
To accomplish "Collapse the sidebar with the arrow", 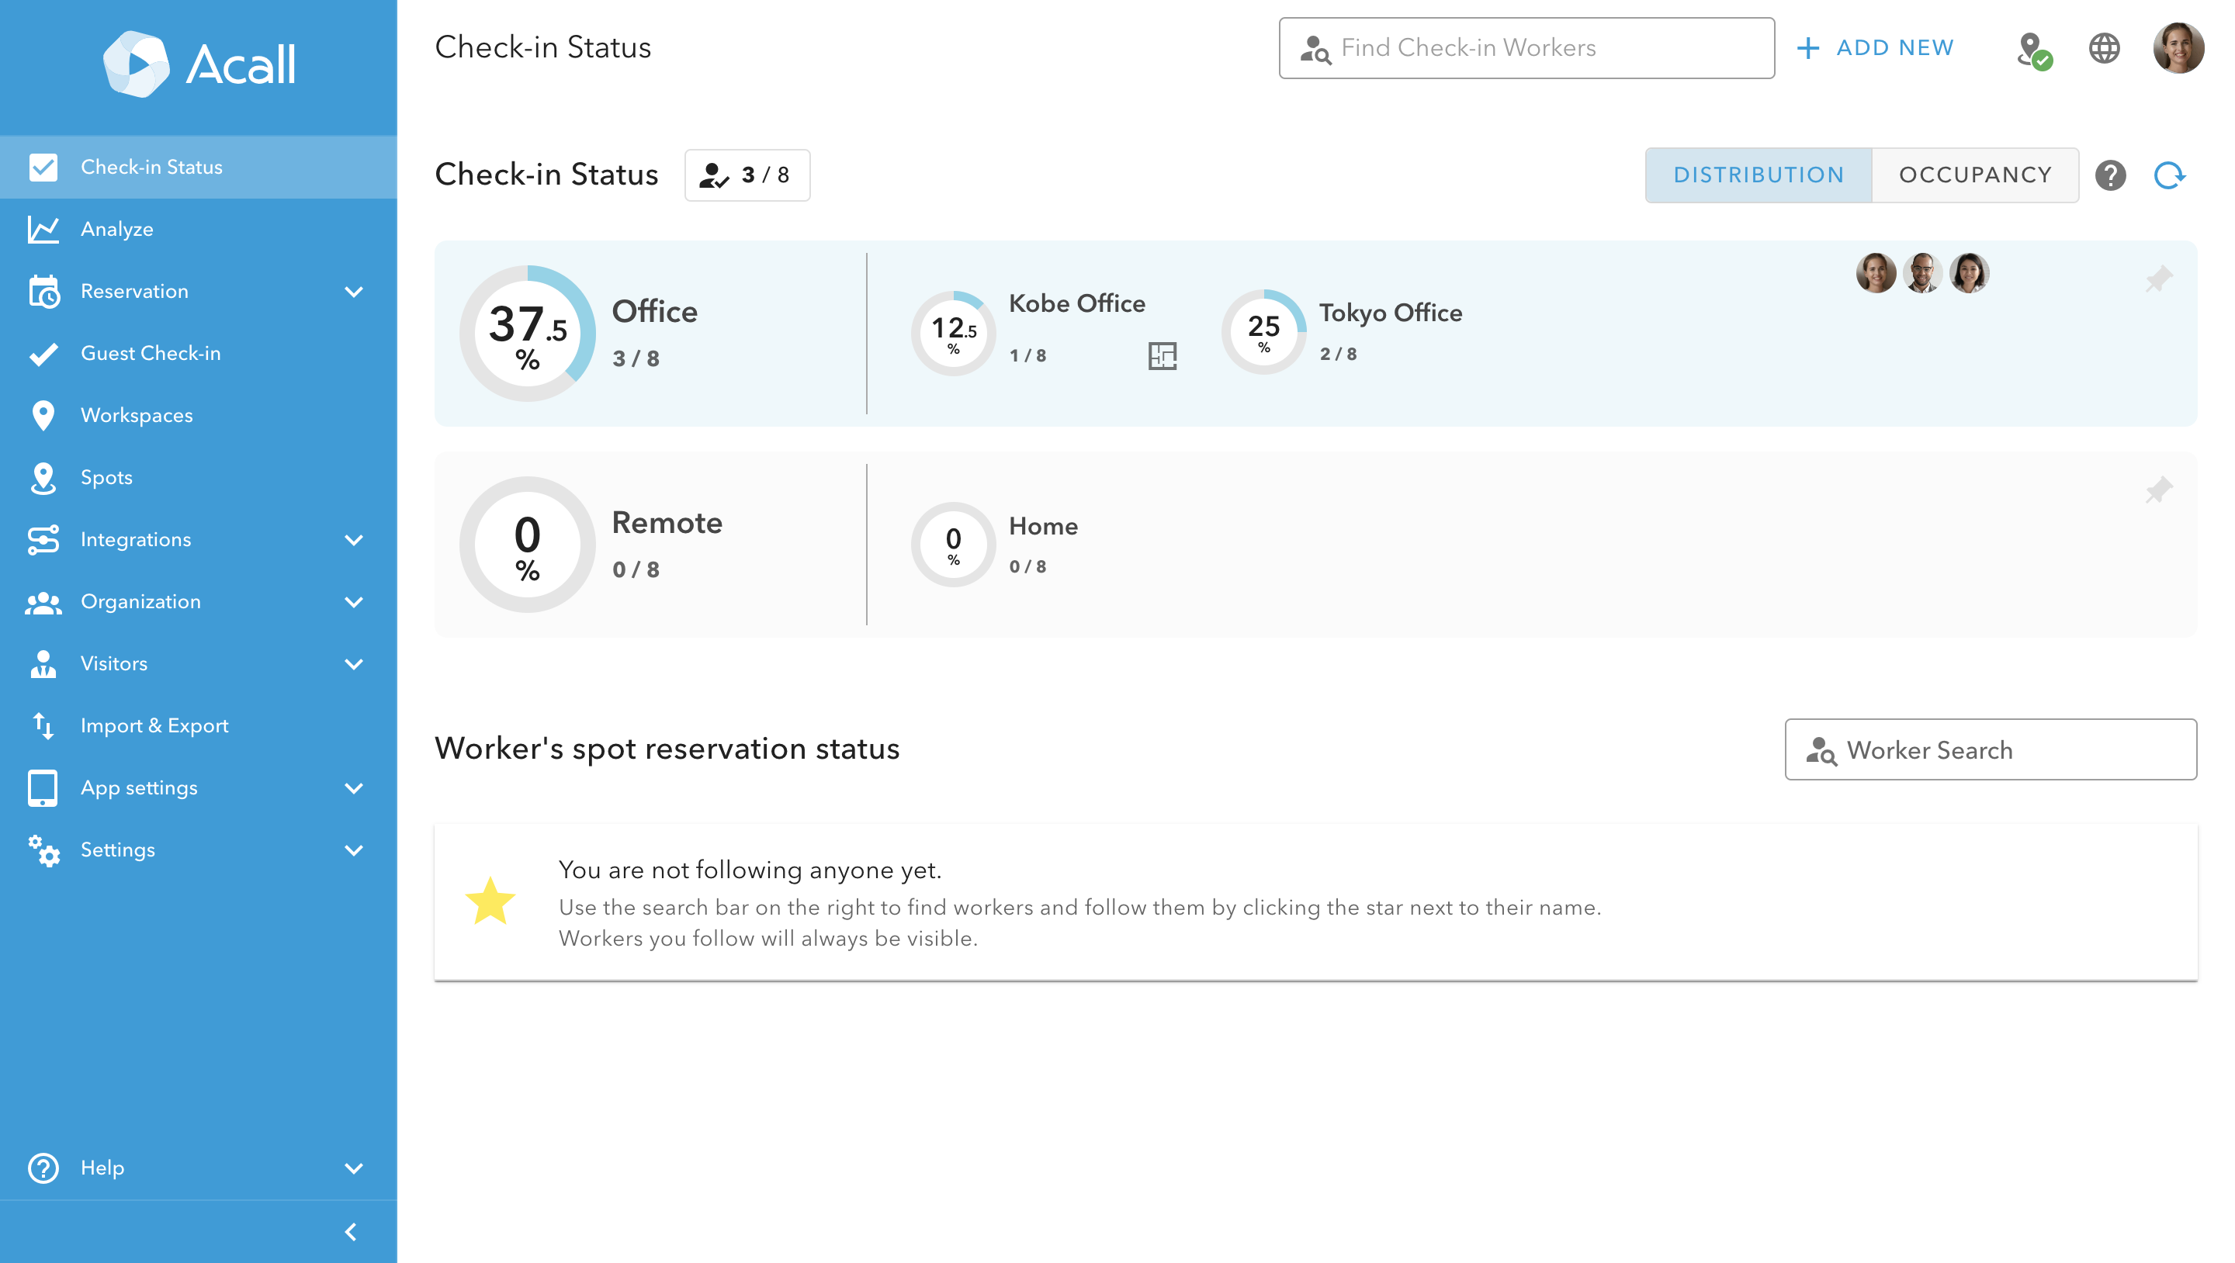I will 352,1231.
